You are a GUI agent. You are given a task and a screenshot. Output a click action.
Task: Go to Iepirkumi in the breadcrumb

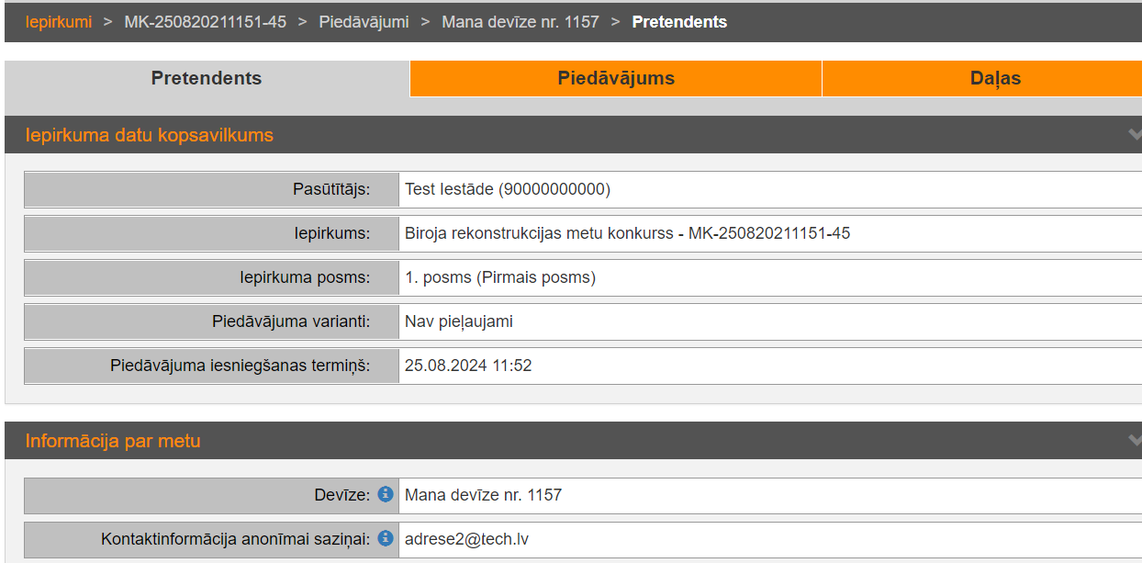pyautogui.click(x=59, y=22)
